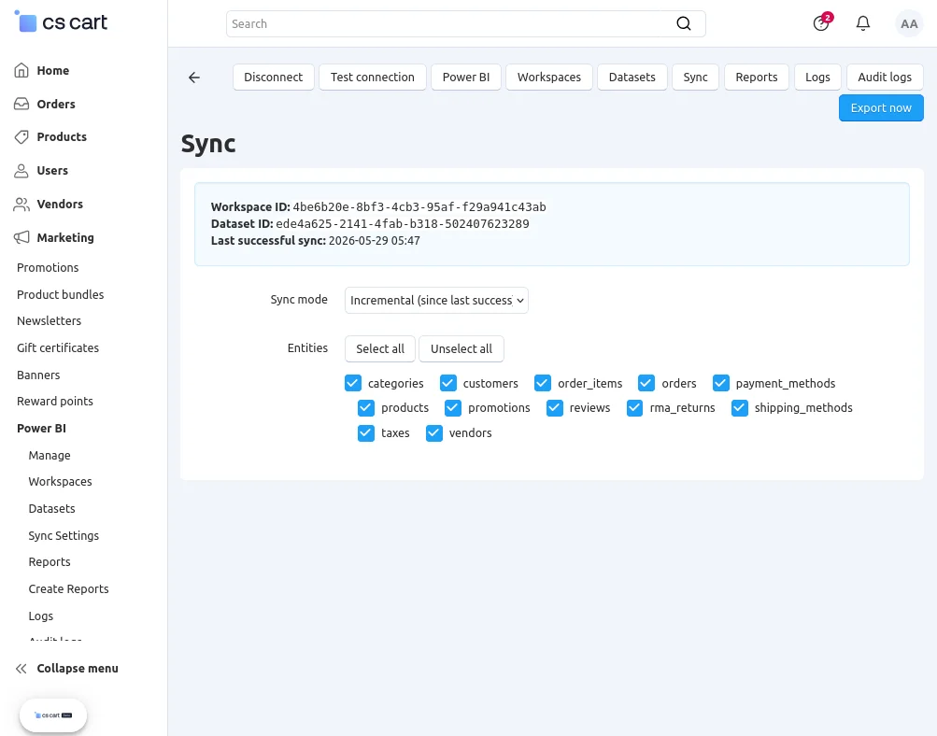Open Datasets in the sidebar submenu
Viewport: 937px width, 736px height.
(x=52, y=508)
